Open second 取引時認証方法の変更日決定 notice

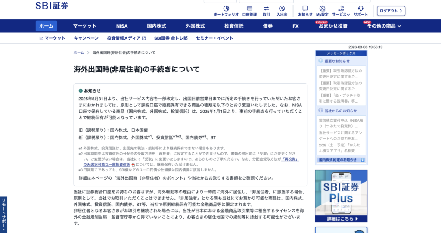(x=341, y=86)
